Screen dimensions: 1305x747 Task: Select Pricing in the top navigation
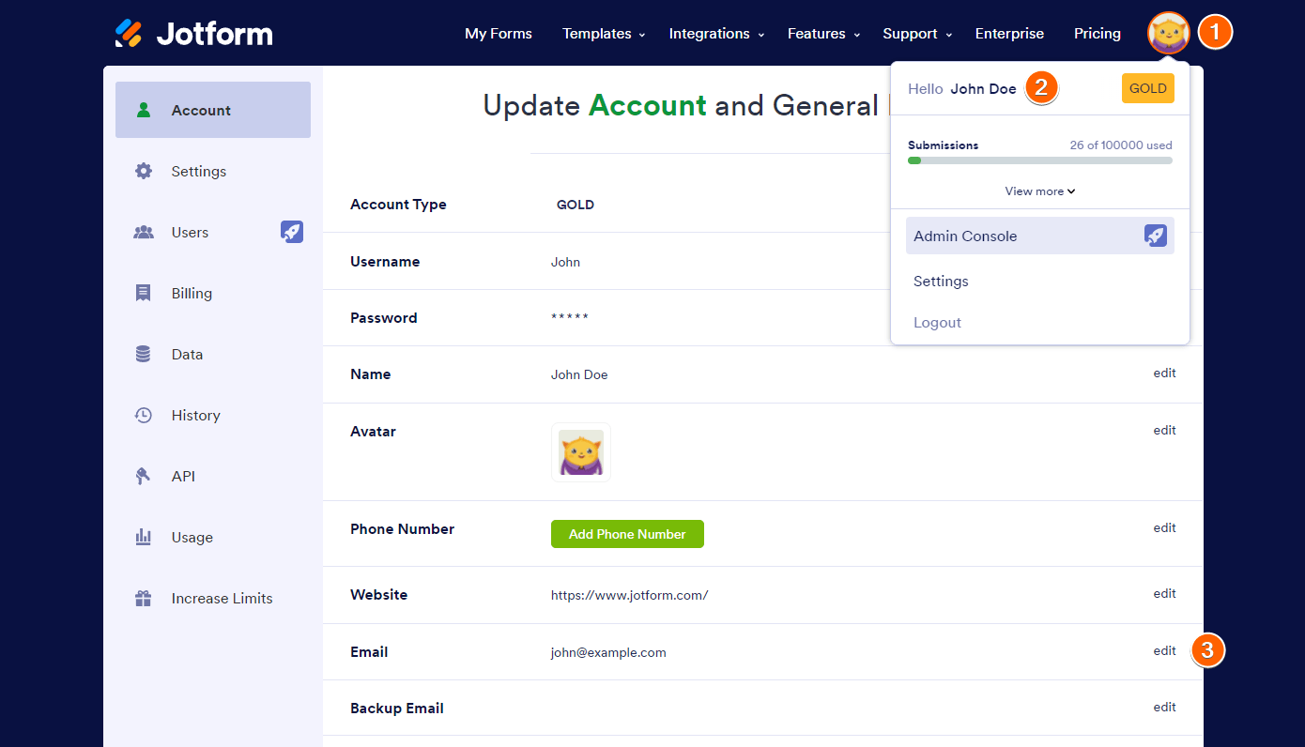pos(1097,33)
